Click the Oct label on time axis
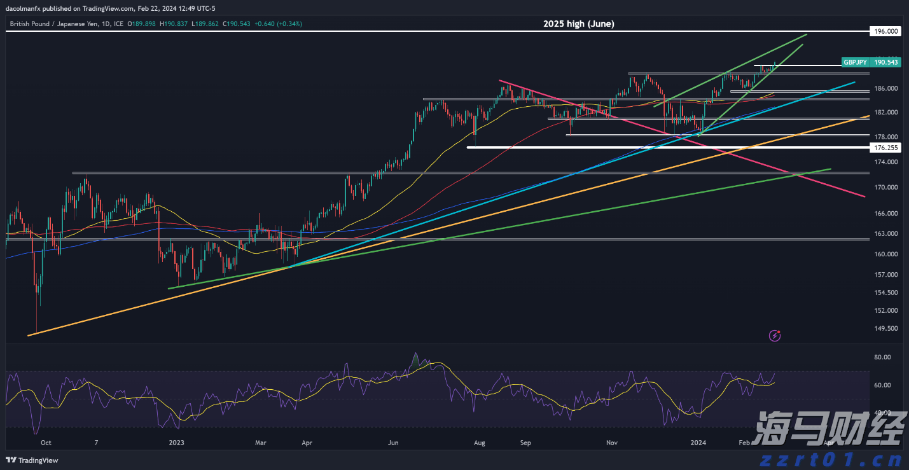The width and height of the screenshot is (909, 470). point(45,442)
